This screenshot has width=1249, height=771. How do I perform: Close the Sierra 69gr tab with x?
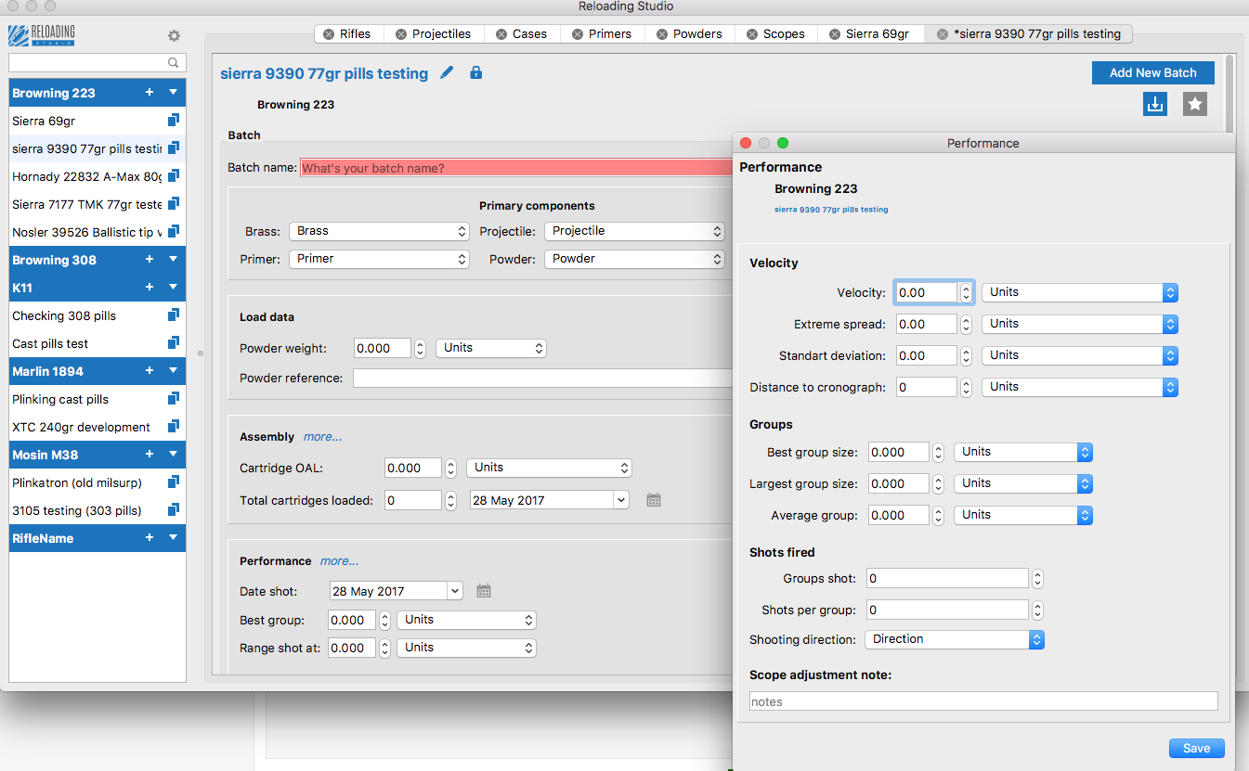pyautogui.click(x=835, y=34)
